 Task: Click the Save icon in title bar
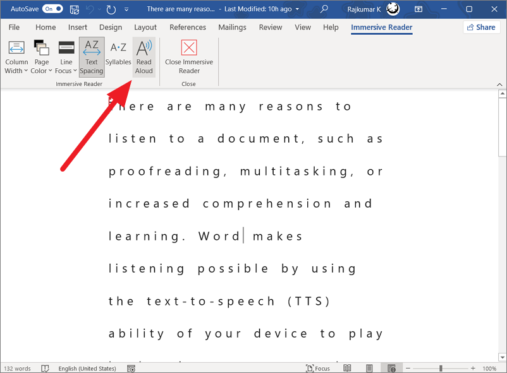pyautogui.click(x=75, y=9)
